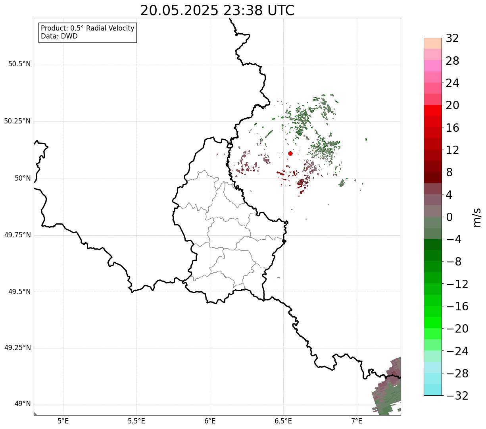Click the colorbar tick label −16
The image size is (486, 429).
pyautogui.click(x=457, y=306)
